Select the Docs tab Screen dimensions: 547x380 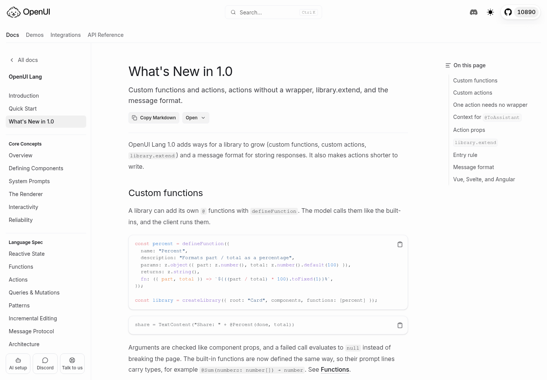[13, 35]
